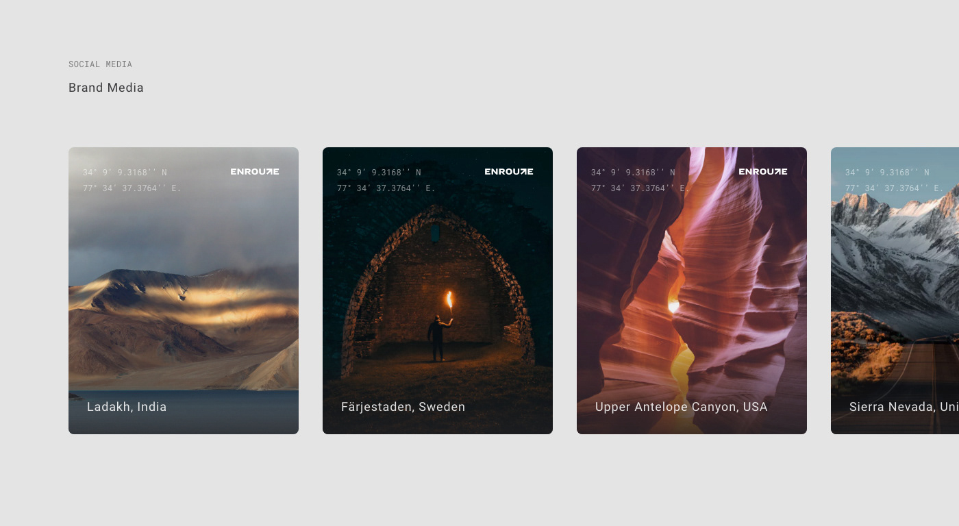Open the Färjestaden, Sweden card image
The width and height of the screenshot is (959, 526).
[438, 290]
